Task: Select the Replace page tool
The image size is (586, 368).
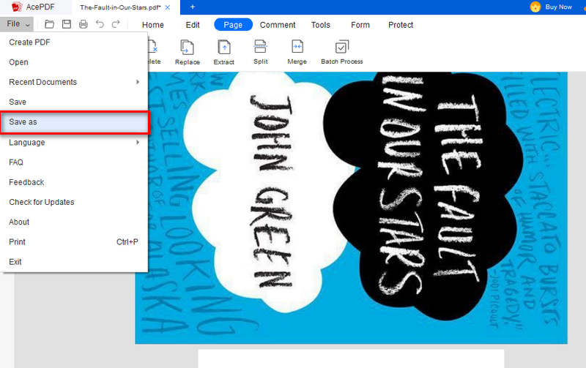Action: (188, 53)
